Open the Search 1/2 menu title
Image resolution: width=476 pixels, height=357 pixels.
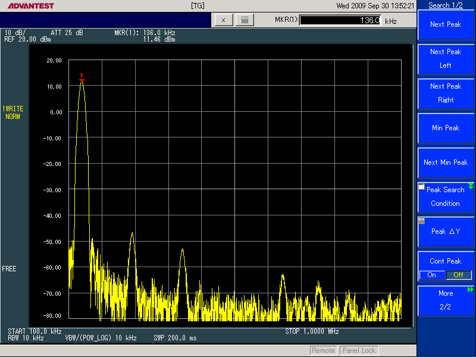click(x=446, y=5)
